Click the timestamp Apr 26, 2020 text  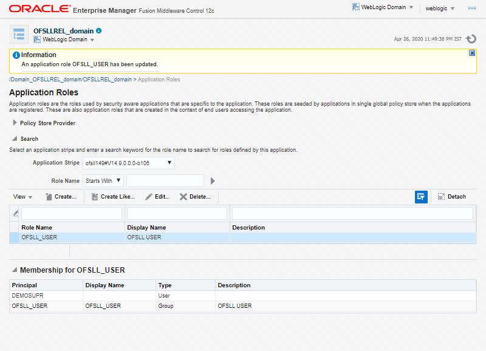tap(428, 39)
